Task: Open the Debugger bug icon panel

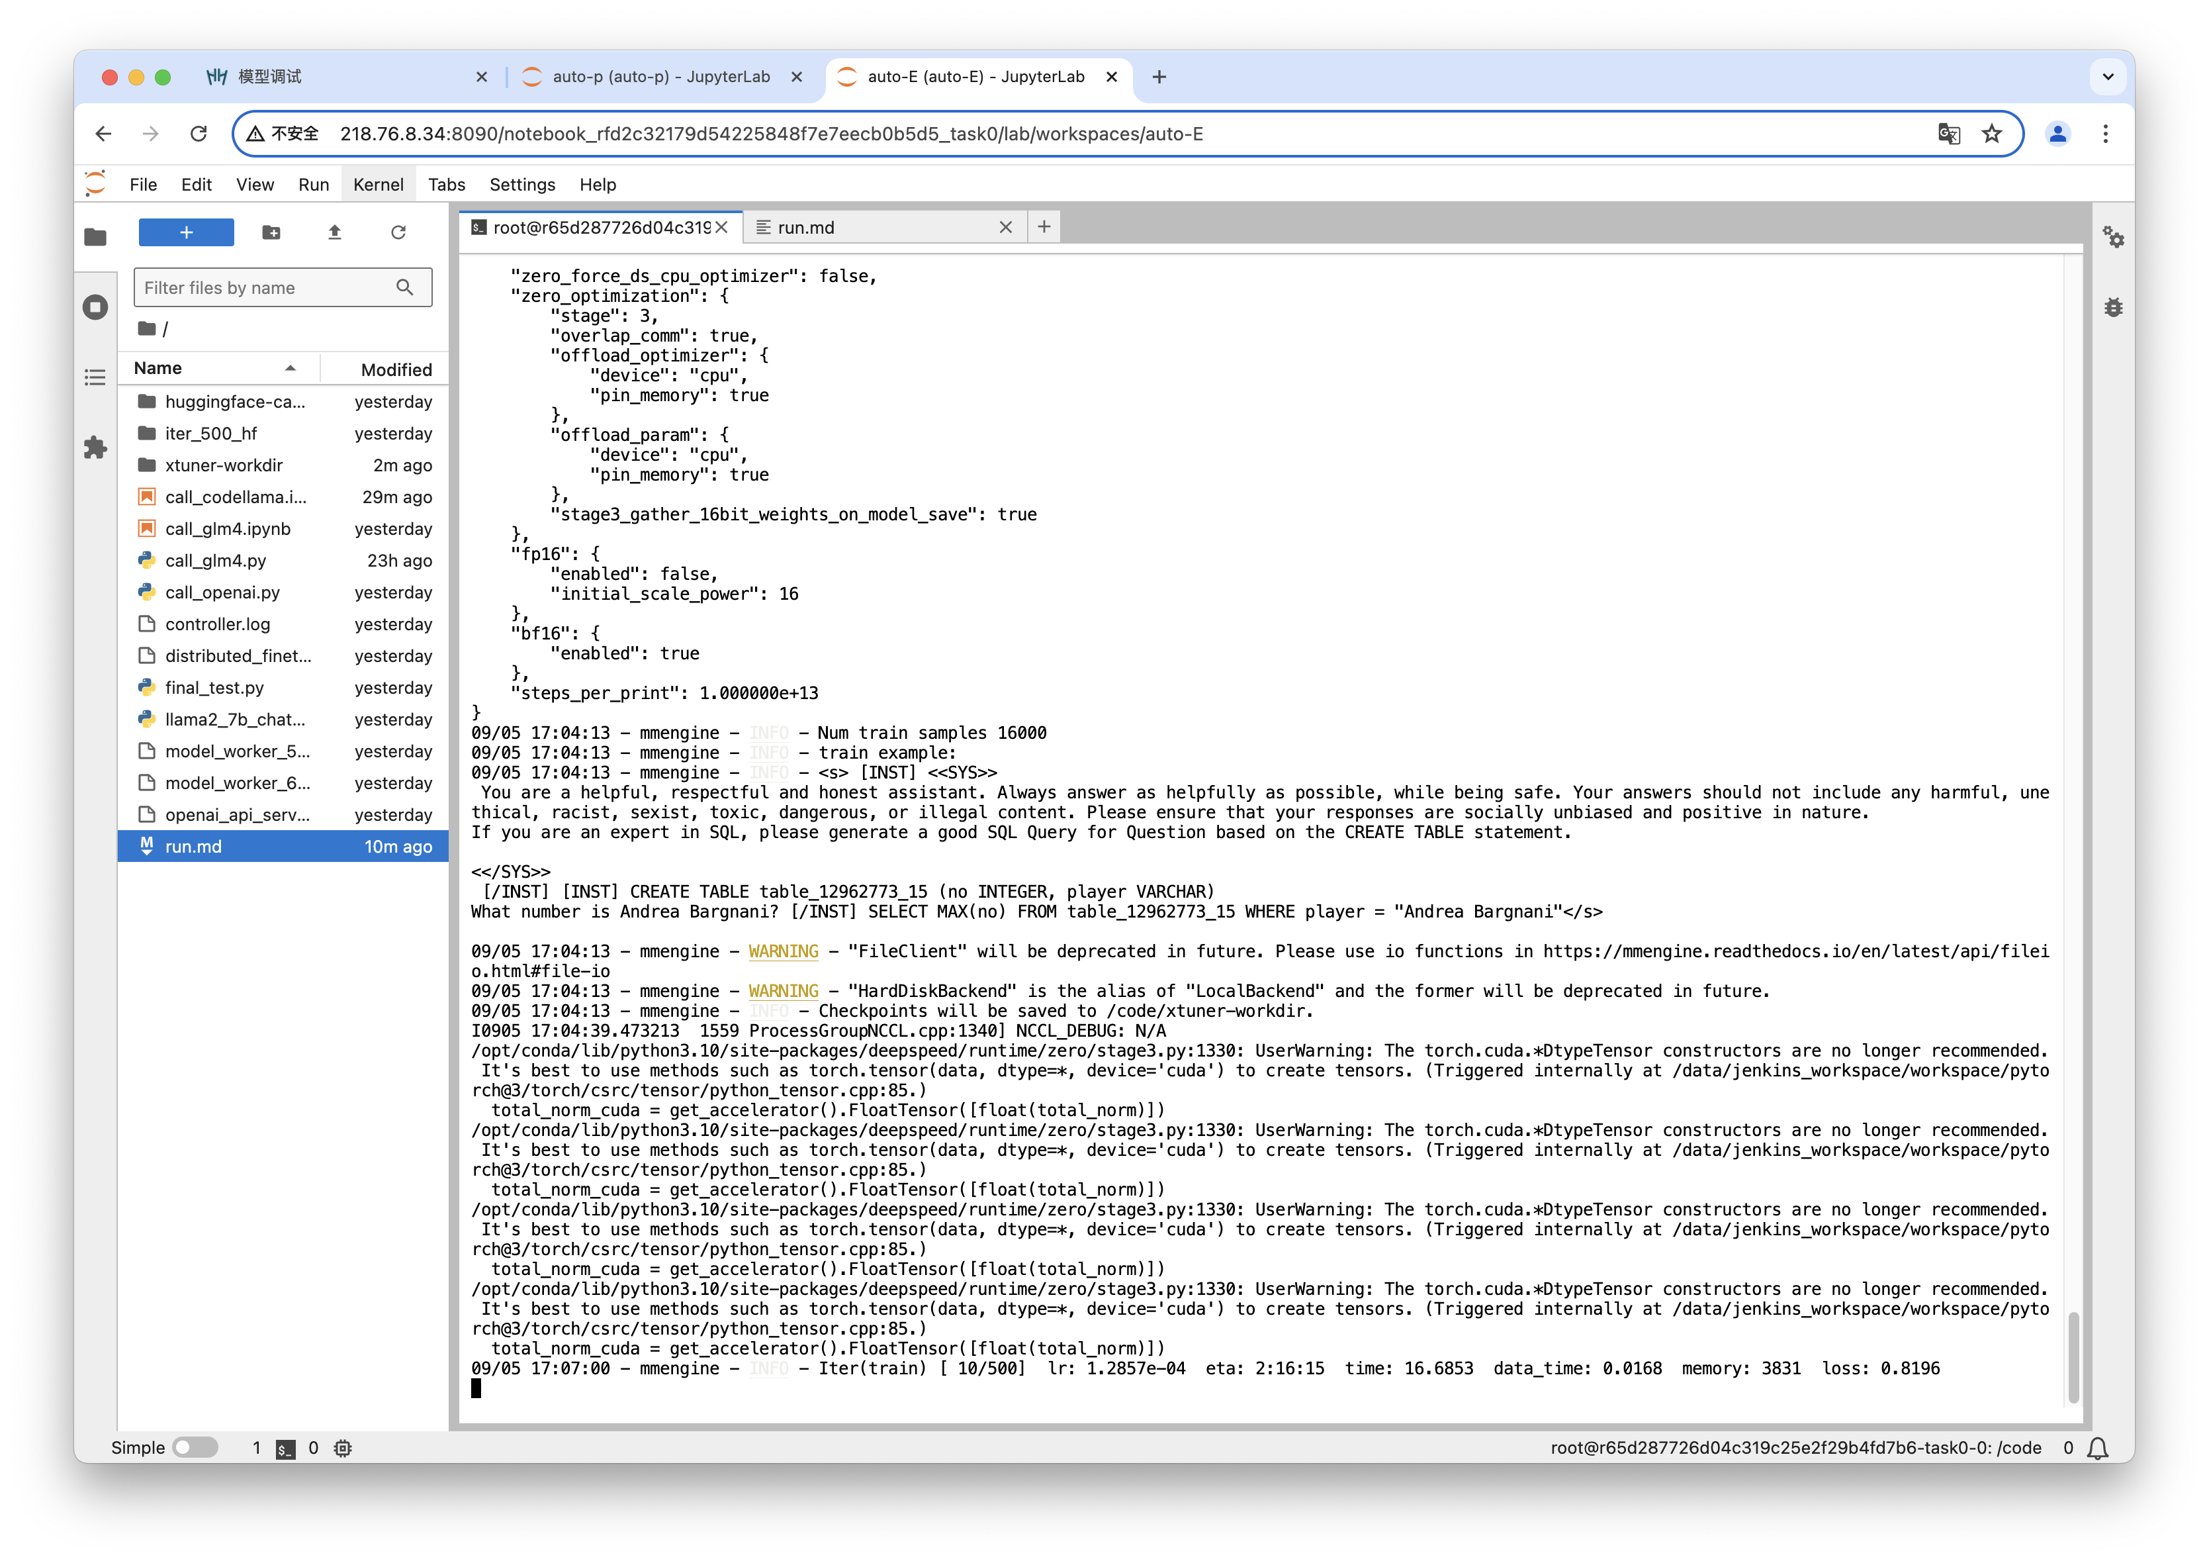Action: click(x=2113, y=308)
